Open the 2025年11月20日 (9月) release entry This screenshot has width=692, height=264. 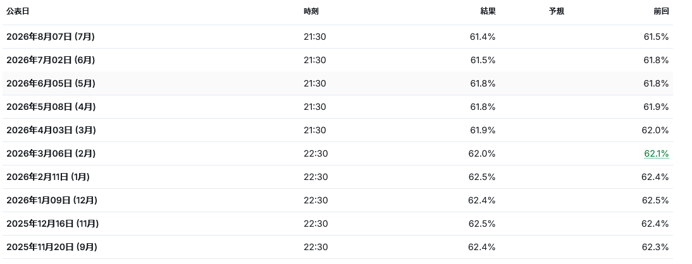click(338, 247)
